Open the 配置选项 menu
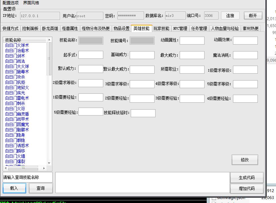Image resolution: width=276 pixels, height=203 pixels. click(x=11, y=3)
